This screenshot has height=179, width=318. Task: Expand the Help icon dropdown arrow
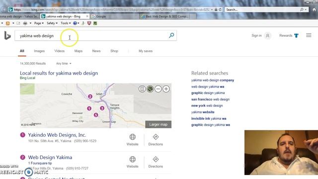[x=79, y=23]
